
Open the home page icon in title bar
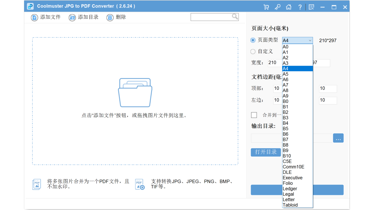(289, 7)
